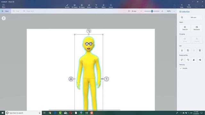Open the 2D shapes tab
The height and width of the screenshot is (115, 205).
tap(75, 6)
